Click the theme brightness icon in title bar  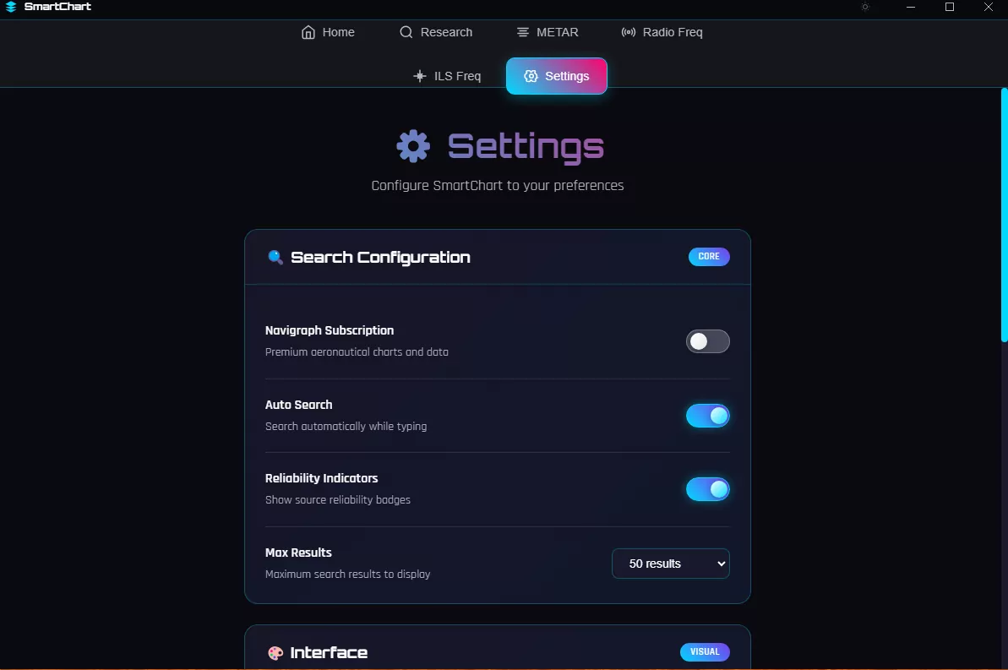865,7
